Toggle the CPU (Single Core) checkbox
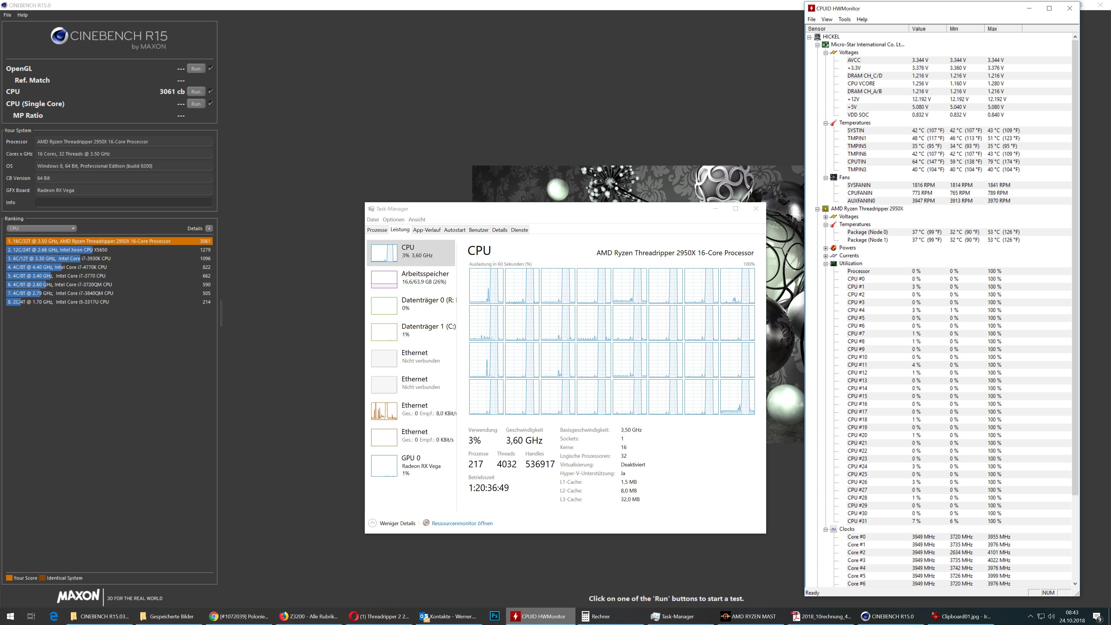 tap(210, 103)
